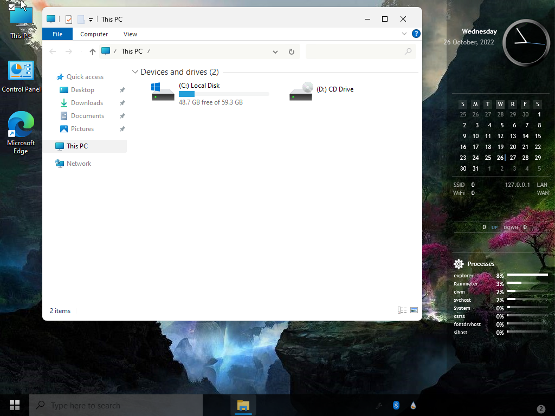
Task: Open the File Explorer Help icon
Action: click(416, 34)
